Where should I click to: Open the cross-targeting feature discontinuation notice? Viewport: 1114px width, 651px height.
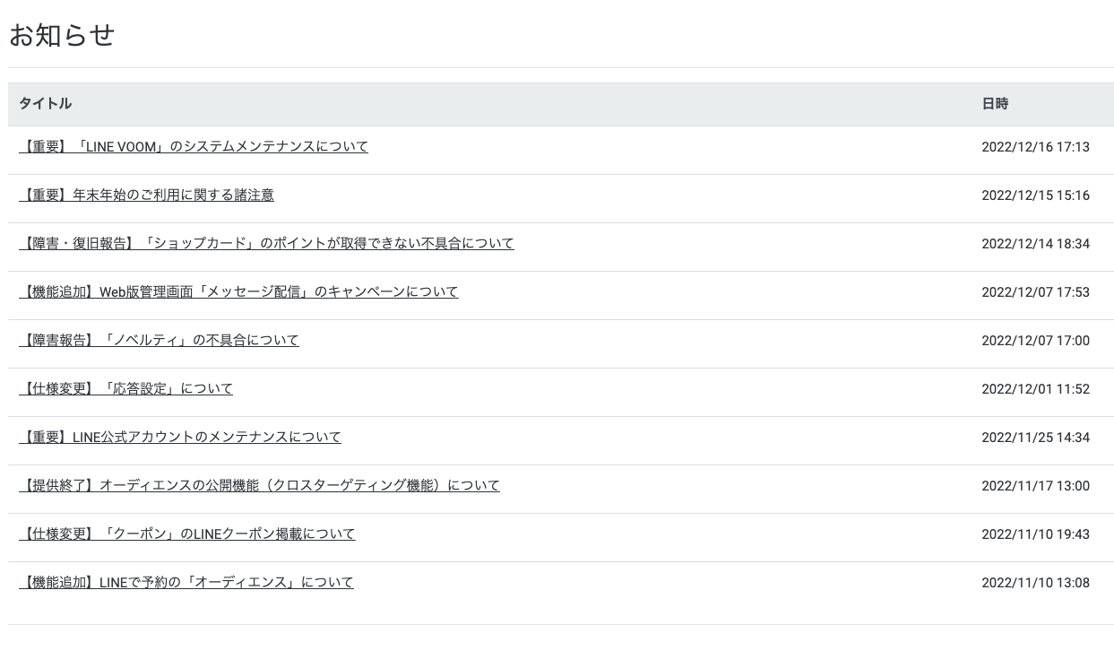259,486
